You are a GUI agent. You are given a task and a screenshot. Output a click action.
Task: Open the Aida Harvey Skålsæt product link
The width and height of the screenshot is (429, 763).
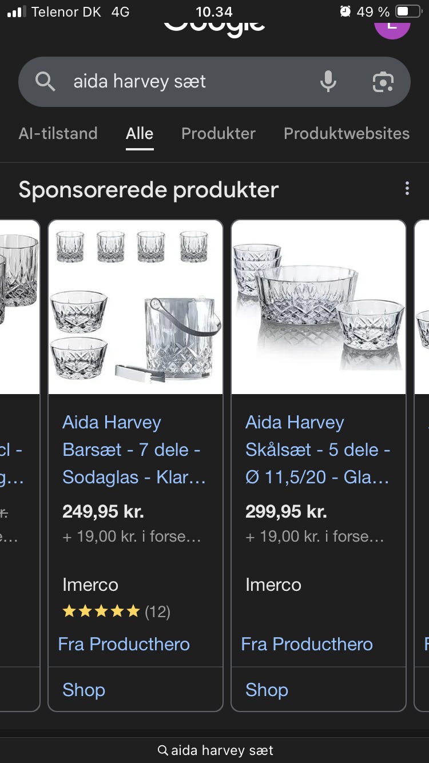(317, 450)
